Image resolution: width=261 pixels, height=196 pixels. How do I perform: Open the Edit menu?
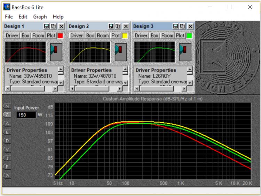tap(23, 17)
